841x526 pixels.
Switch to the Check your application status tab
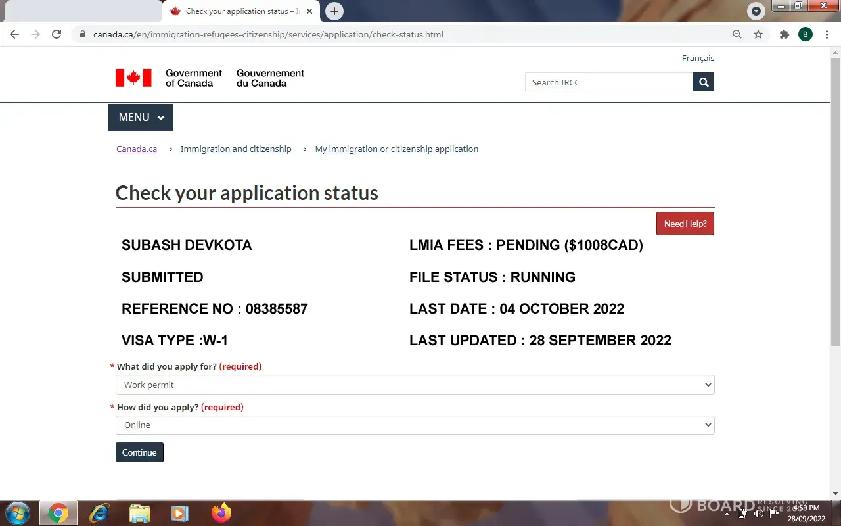239,11
